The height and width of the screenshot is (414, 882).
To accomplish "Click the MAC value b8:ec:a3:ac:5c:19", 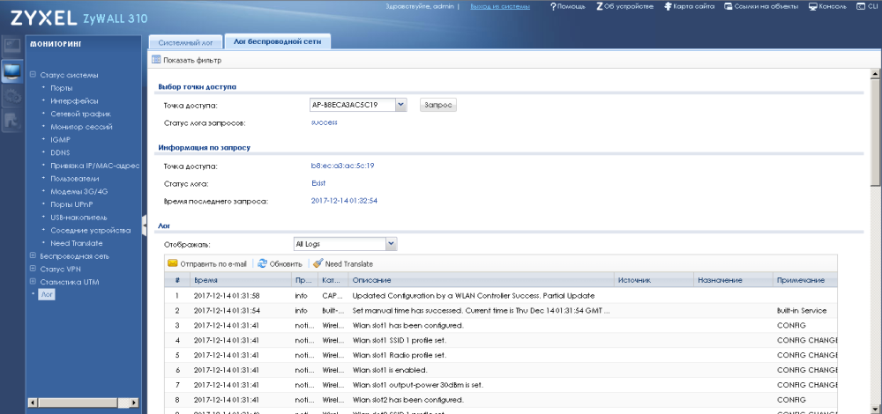I will coord(342,166).
